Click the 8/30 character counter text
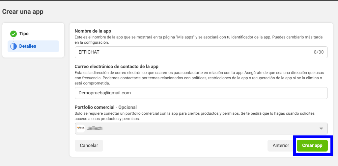 coord(319,52)
